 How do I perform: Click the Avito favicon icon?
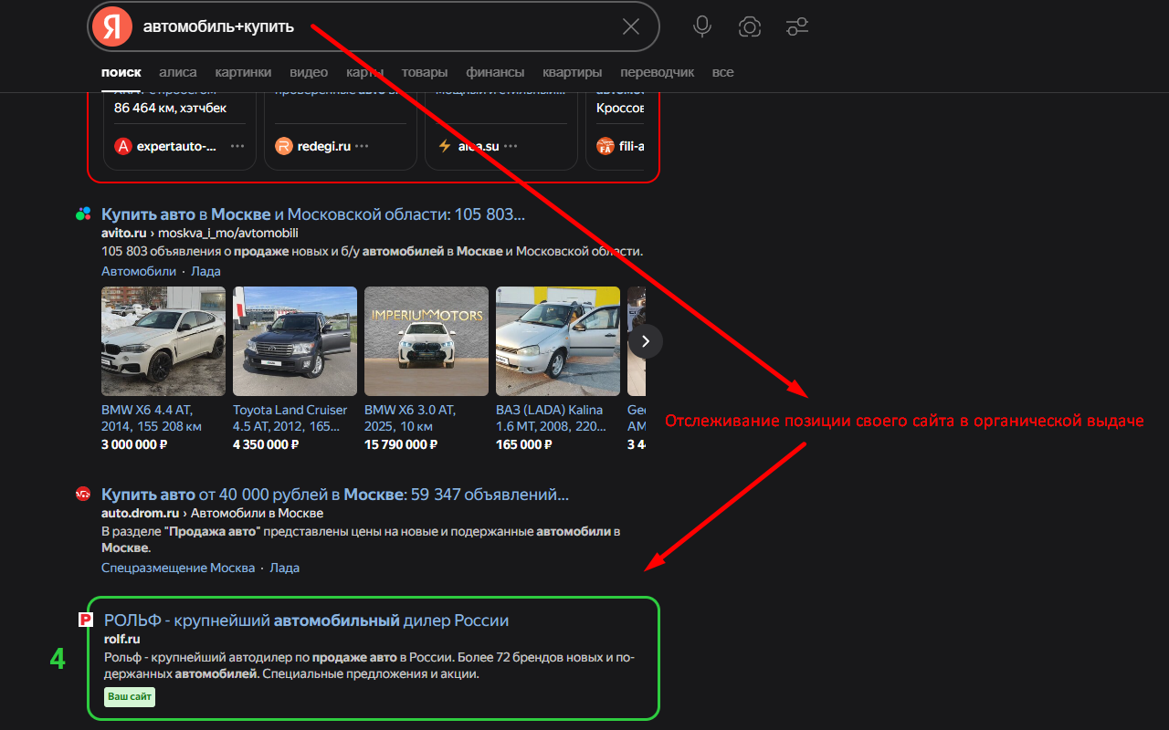tap(83, 214)
